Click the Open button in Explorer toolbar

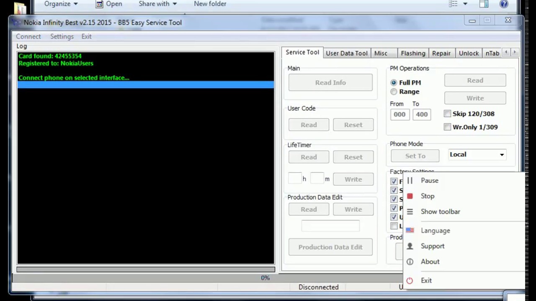[x=109, y=4]
